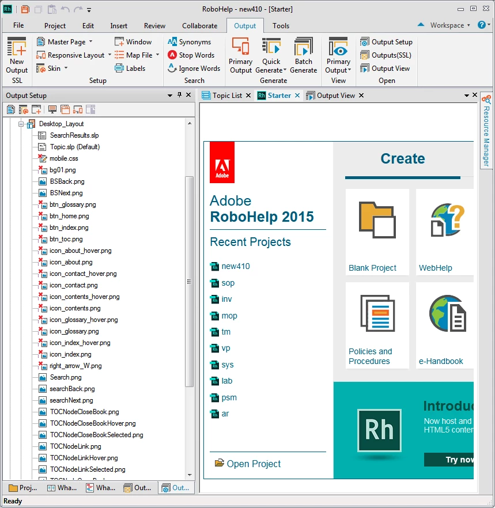The width and height of the screenshot is (495, 508).
Task: Click the Window icon in ribbon
Action: click(119, 42)
